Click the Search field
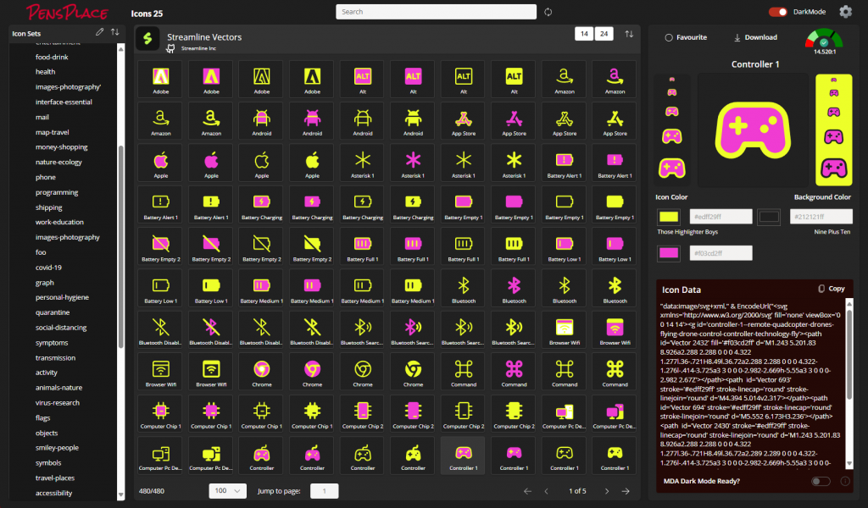The image size is (868, 508). coord(437,12)
